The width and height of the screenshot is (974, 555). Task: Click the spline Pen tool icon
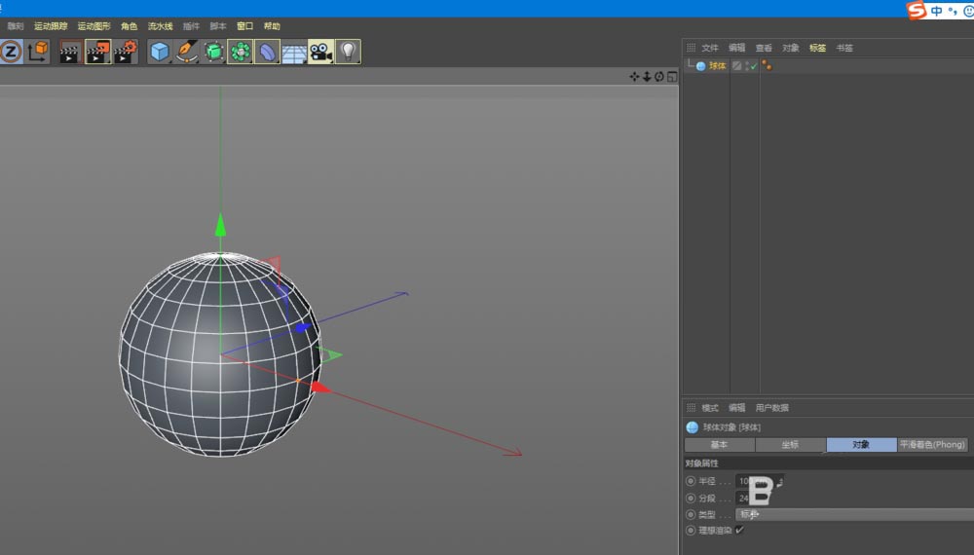tap(187, 52)
